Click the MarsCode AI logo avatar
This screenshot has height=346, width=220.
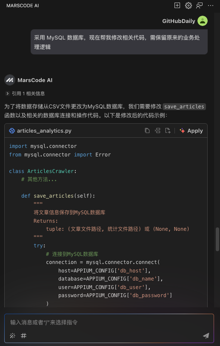click(x=9, y=80)
